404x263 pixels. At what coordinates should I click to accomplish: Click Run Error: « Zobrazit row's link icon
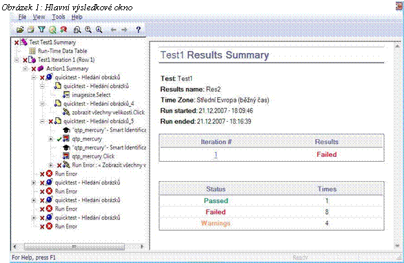tap(66, 165)
